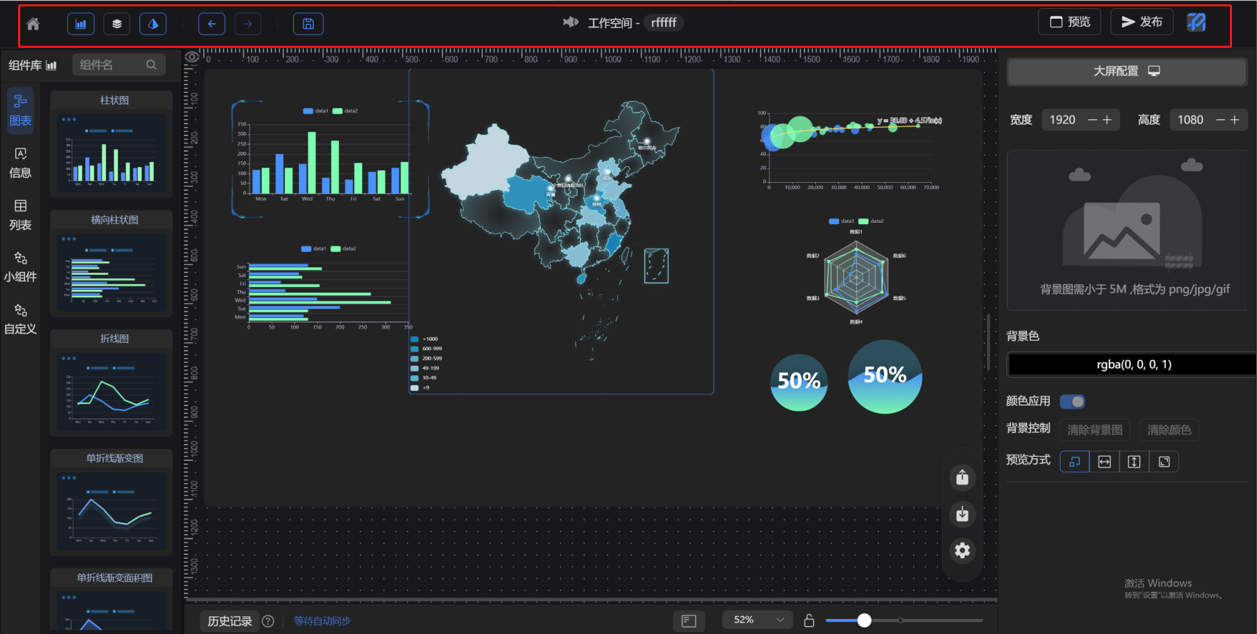Screen dimensions: 1257x634
Task: Open the 52% zoom dropdown
Action: [757, 620]
